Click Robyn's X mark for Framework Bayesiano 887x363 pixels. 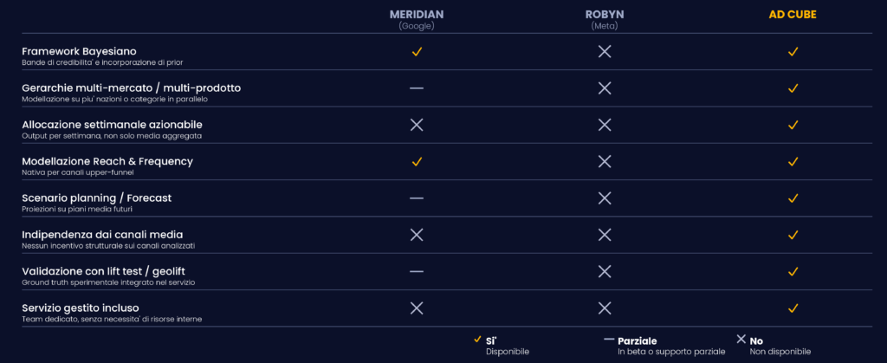[605, 51]
